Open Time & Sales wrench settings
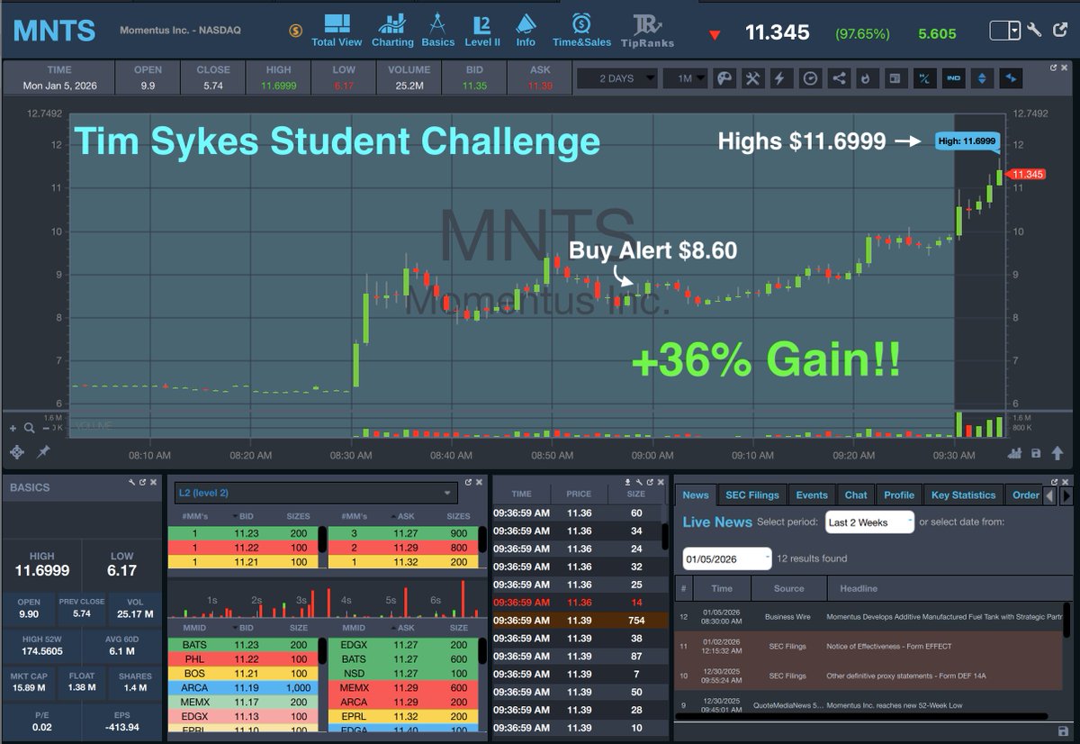This screenshot has width=1080, height=744. coord(639,483)
